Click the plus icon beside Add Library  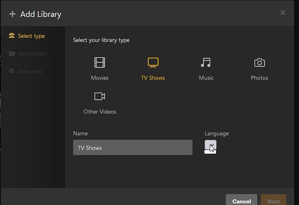click(13, 14)
